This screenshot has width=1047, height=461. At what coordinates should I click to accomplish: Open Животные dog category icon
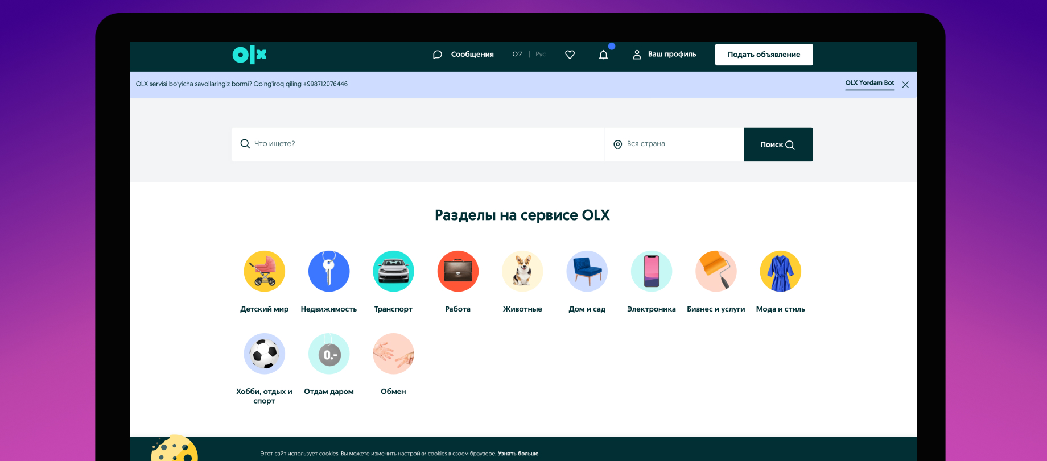click(x=522, y=271)
